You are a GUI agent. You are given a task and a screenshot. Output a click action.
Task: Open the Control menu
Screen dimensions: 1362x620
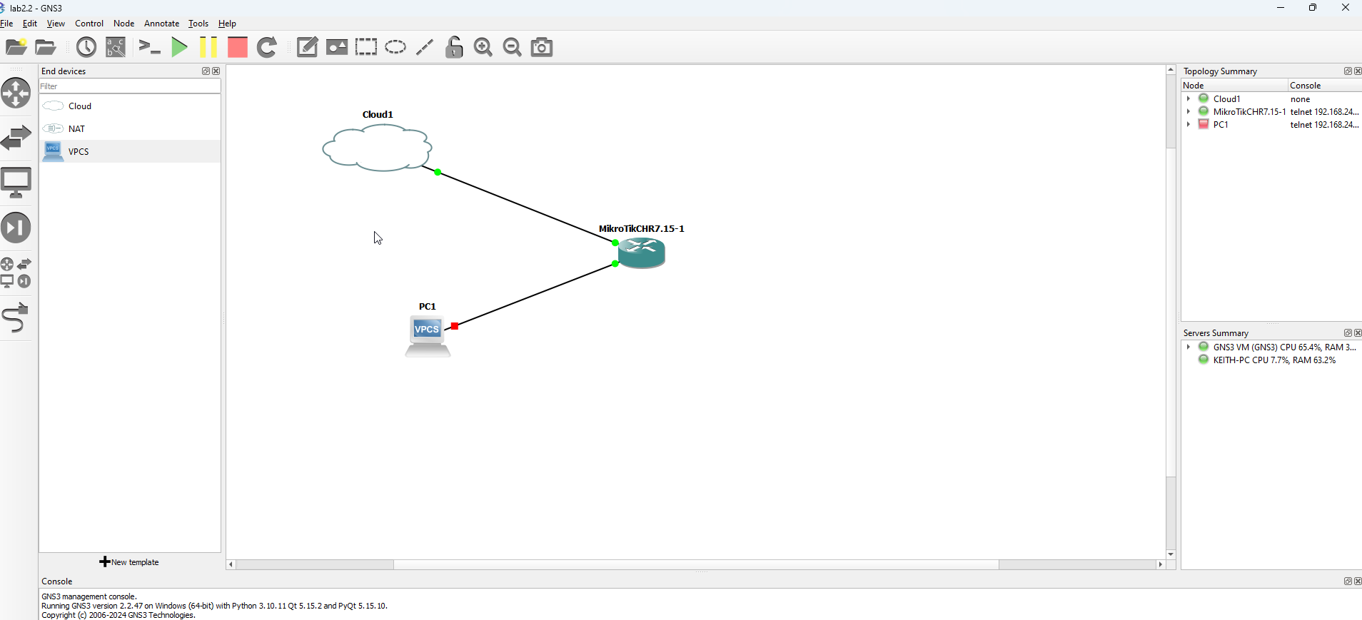(89, 24)
